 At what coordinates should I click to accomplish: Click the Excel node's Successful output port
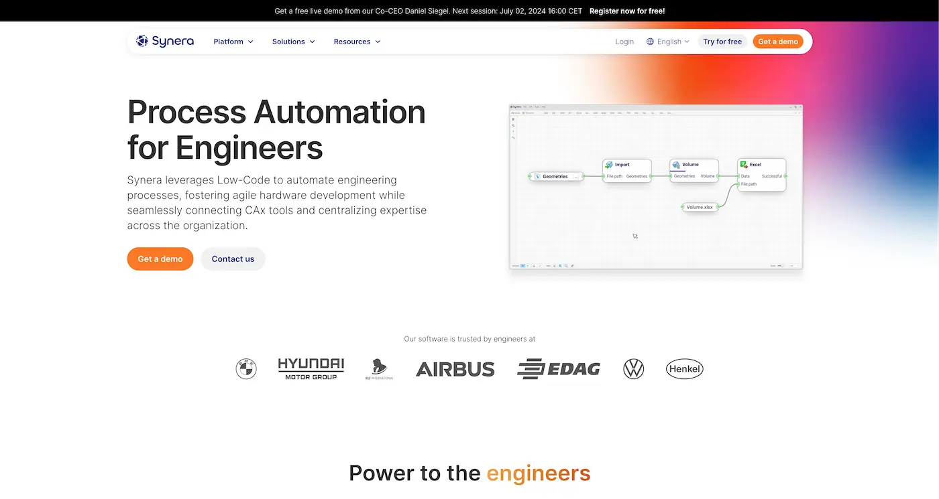(785, 176)
